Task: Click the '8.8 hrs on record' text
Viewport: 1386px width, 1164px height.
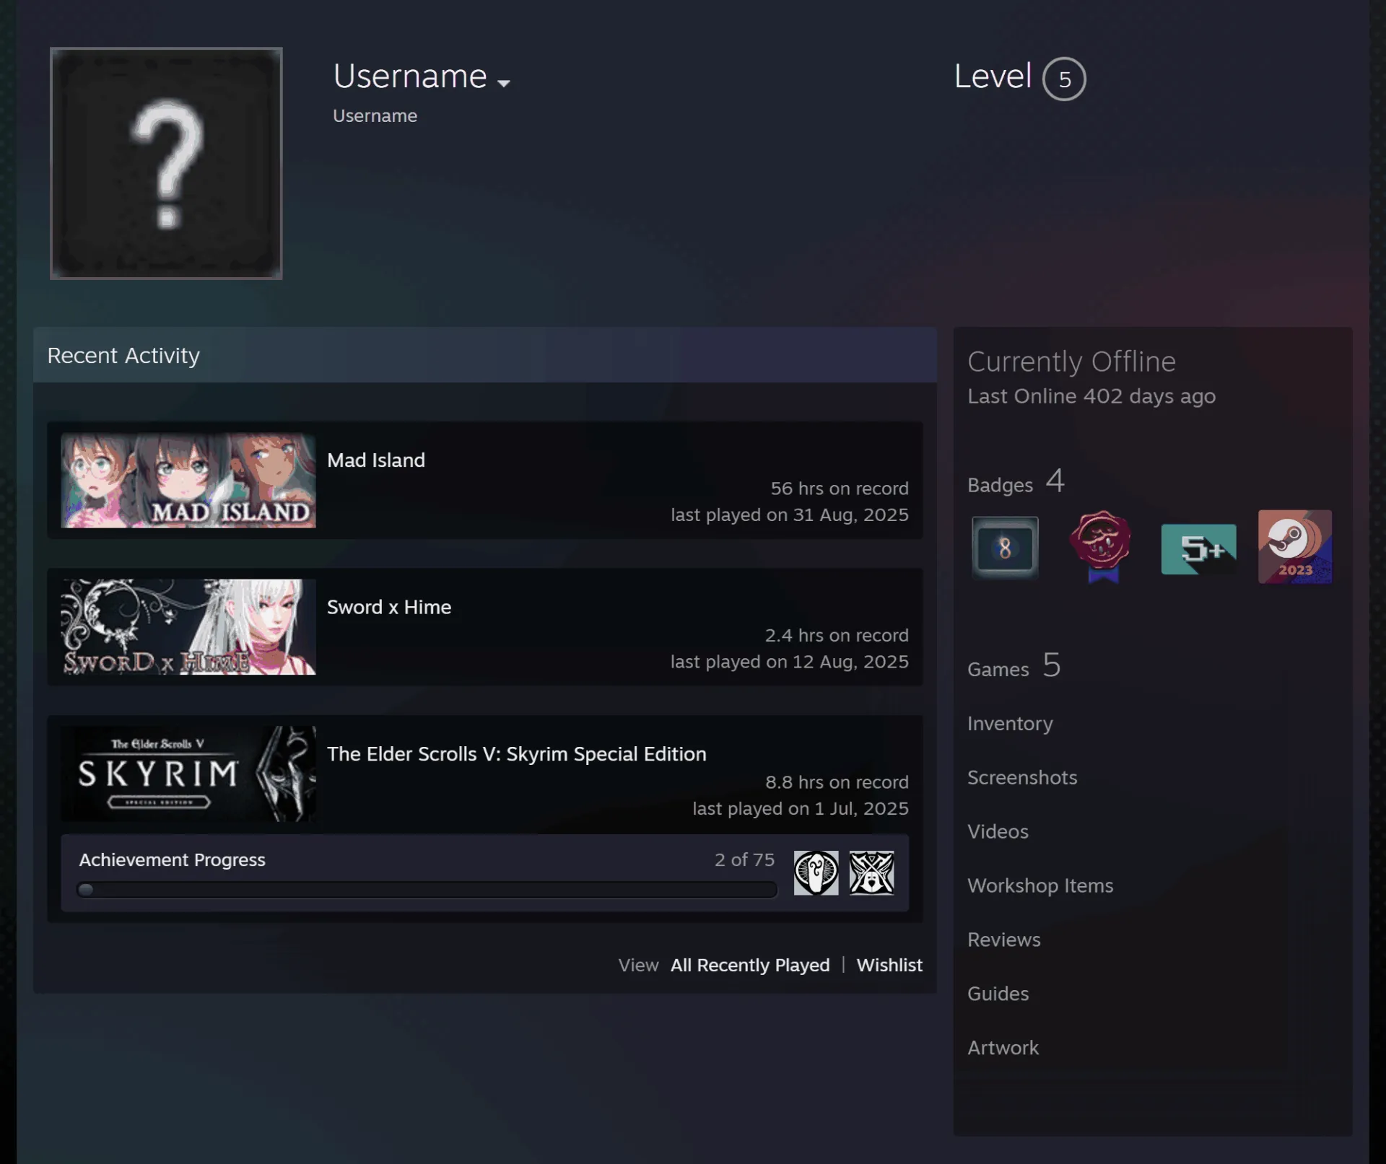Action: coord(837,783)
